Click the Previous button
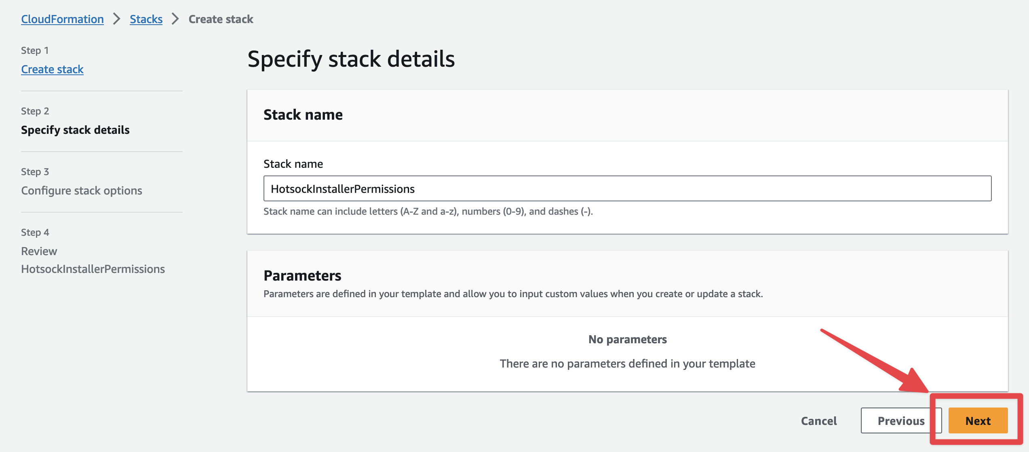Image resolution: width=1029 pixels, height=452 pixels. (900, 420)
